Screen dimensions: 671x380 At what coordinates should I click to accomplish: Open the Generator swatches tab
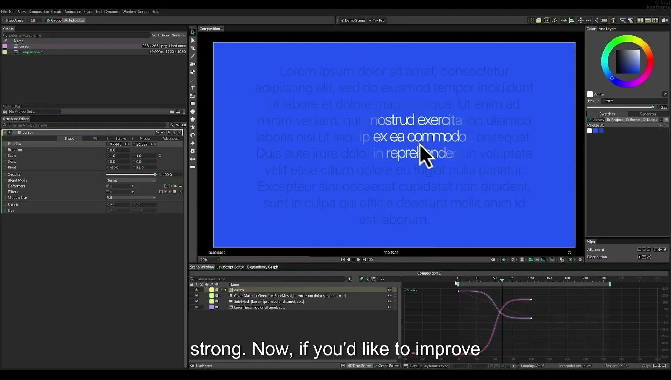click(648, 114)
